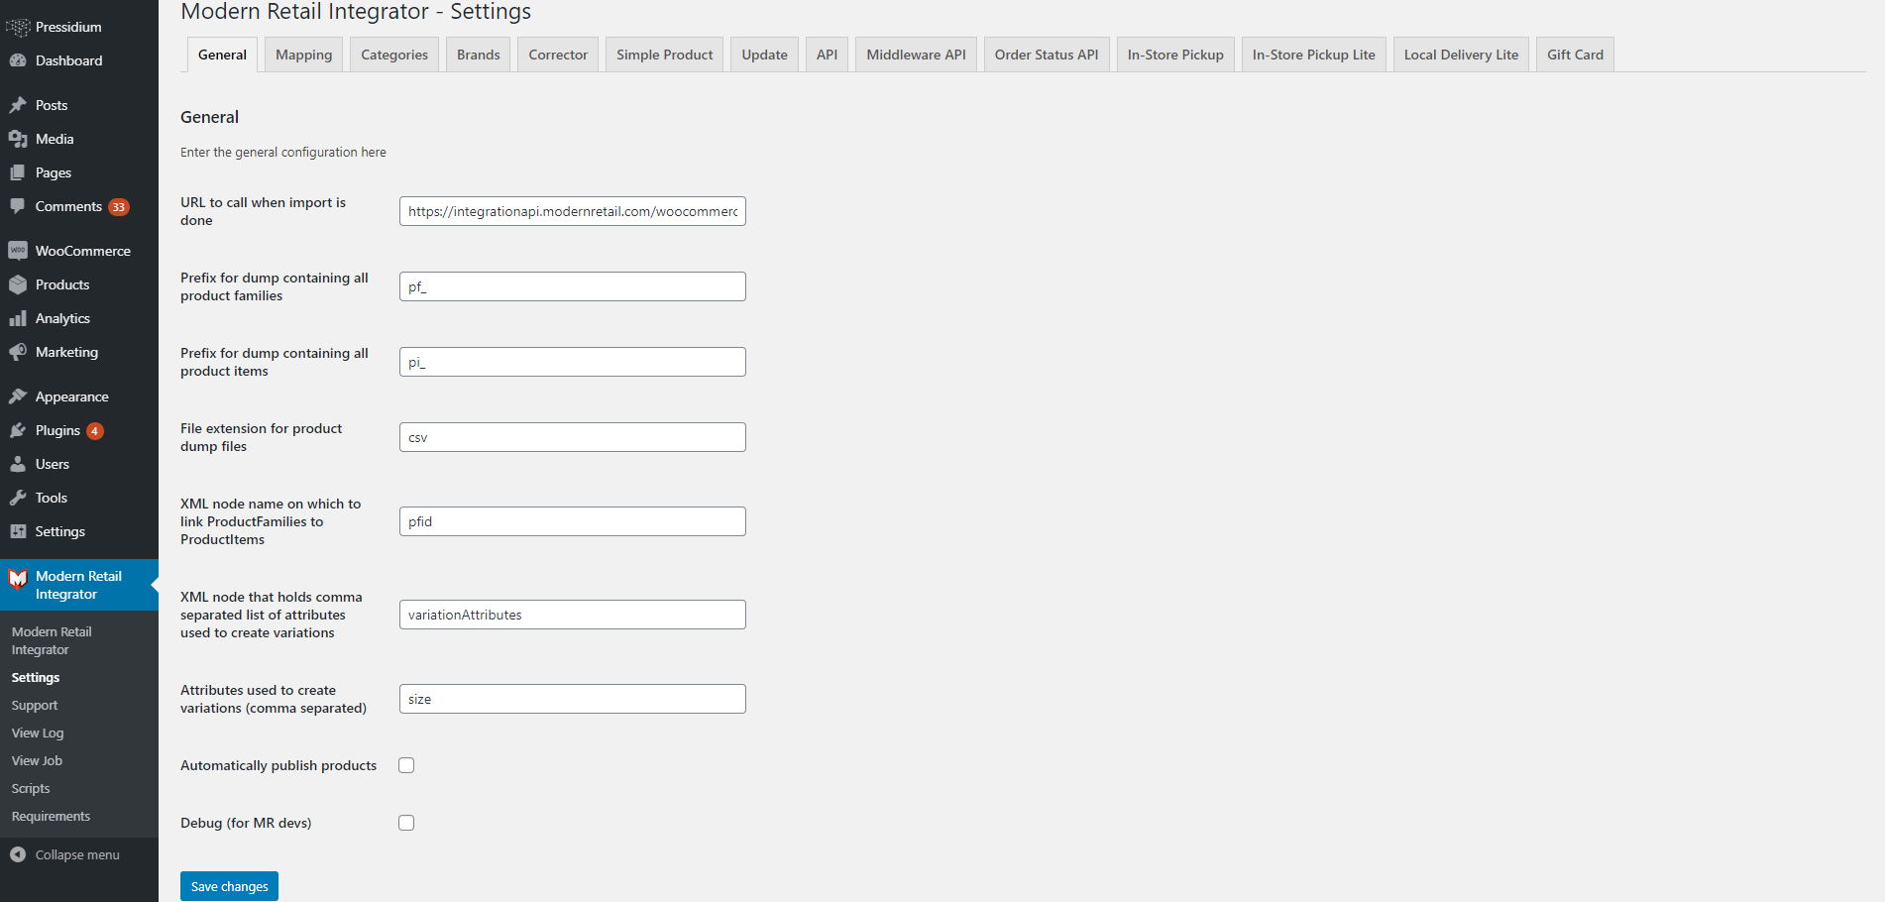Click the Posts pushpin icon

(x=18, y=105)
